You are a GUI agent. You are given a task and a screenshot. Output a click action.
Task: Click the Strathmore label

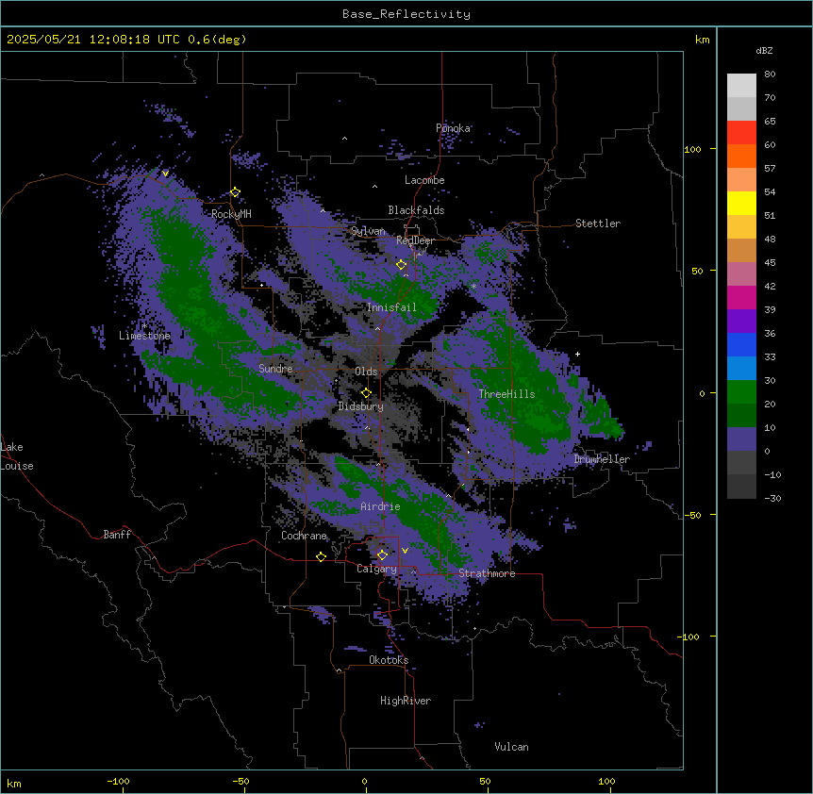[x=487, y=573]
